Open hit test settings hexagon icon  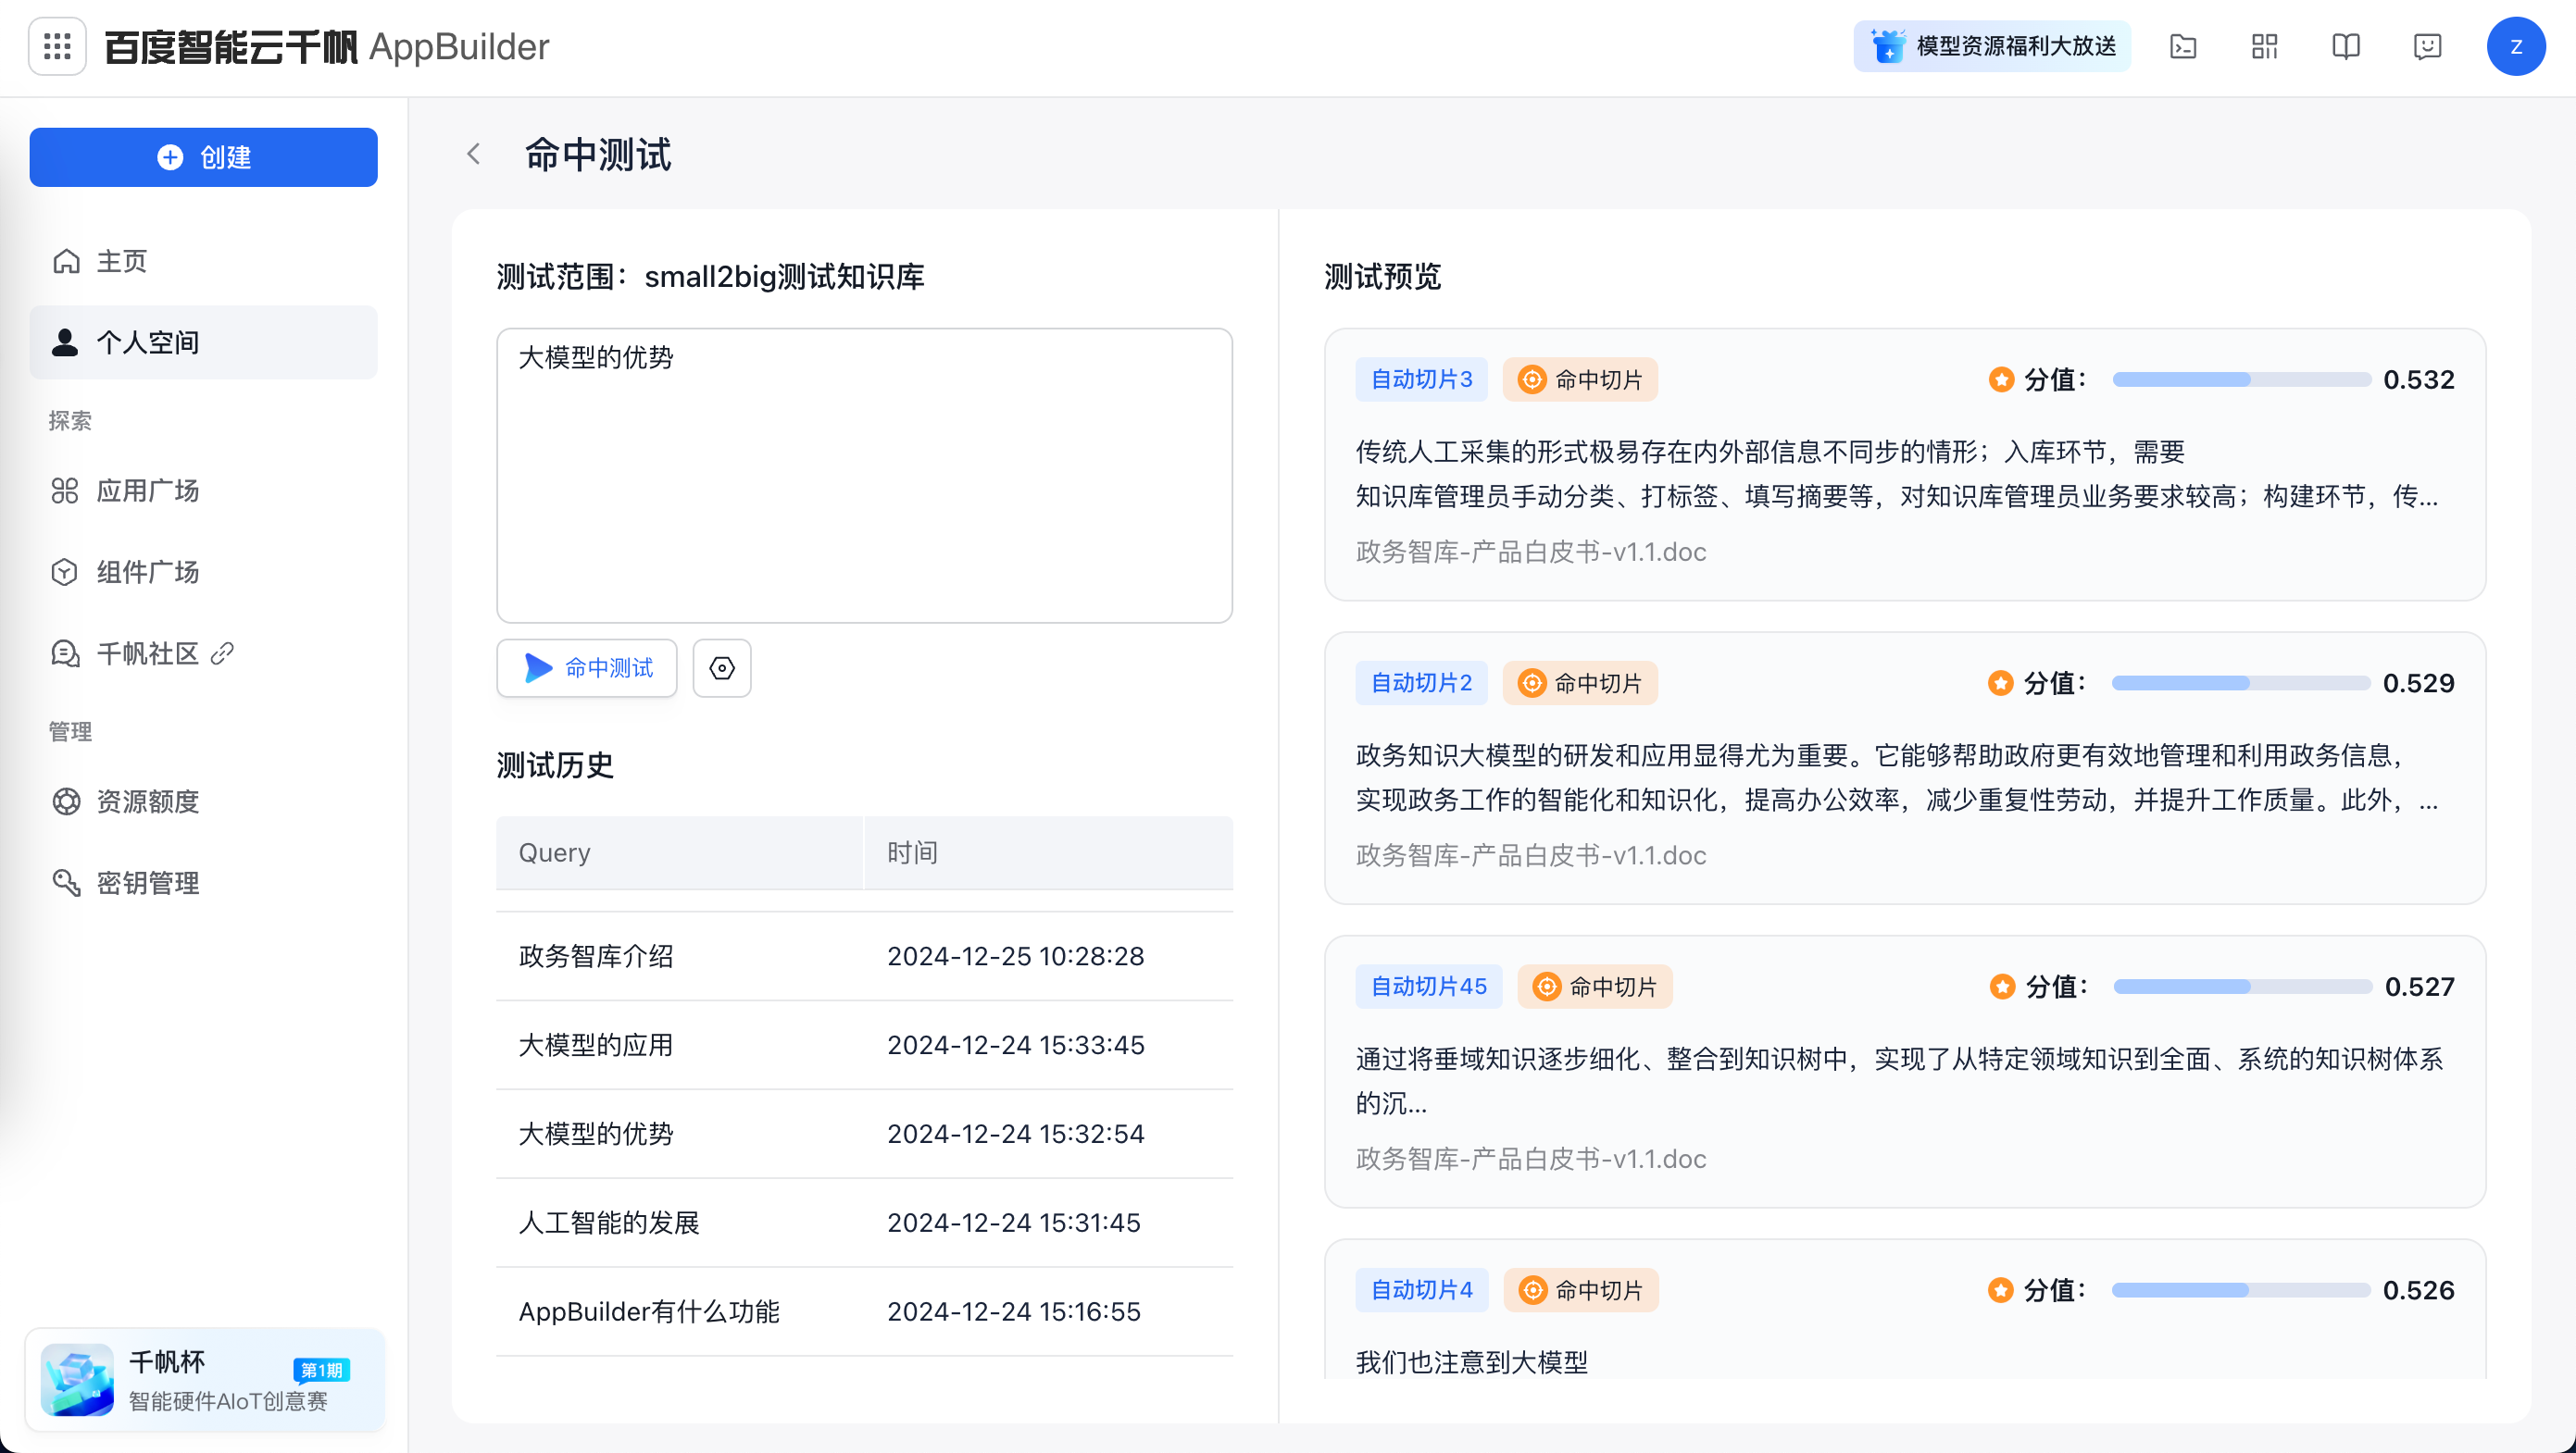click(722, 667)
